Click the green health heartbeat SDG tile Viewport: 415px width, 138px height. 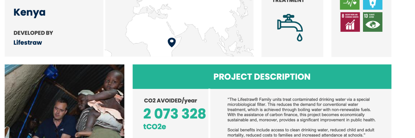click(350, 5)
